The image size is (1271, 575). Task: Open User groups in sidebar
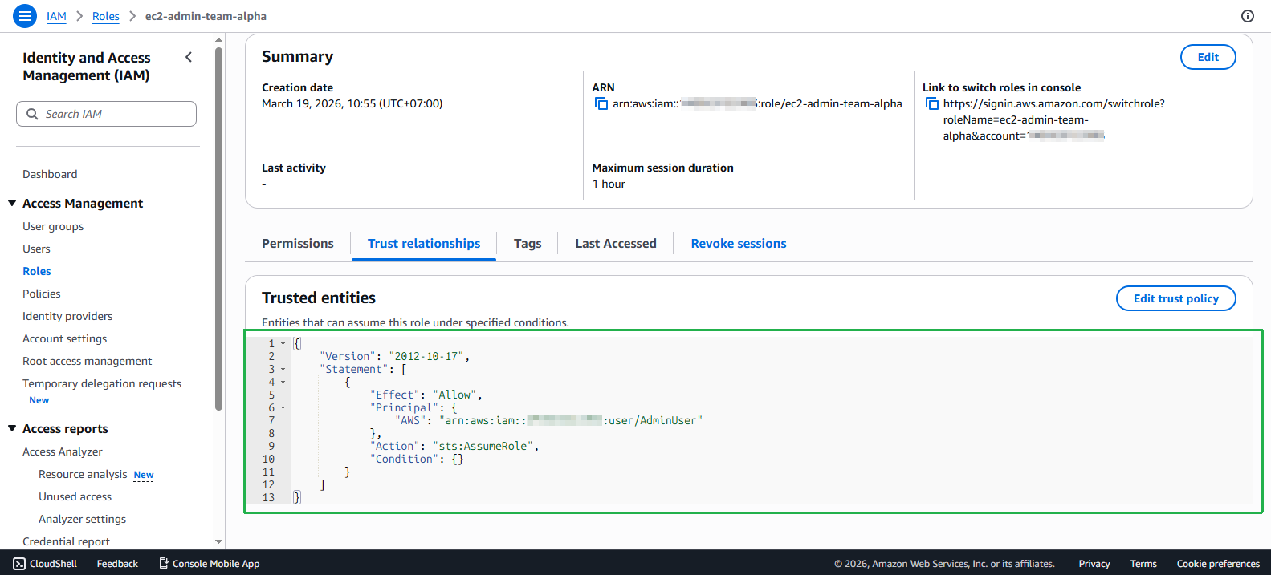53,226
